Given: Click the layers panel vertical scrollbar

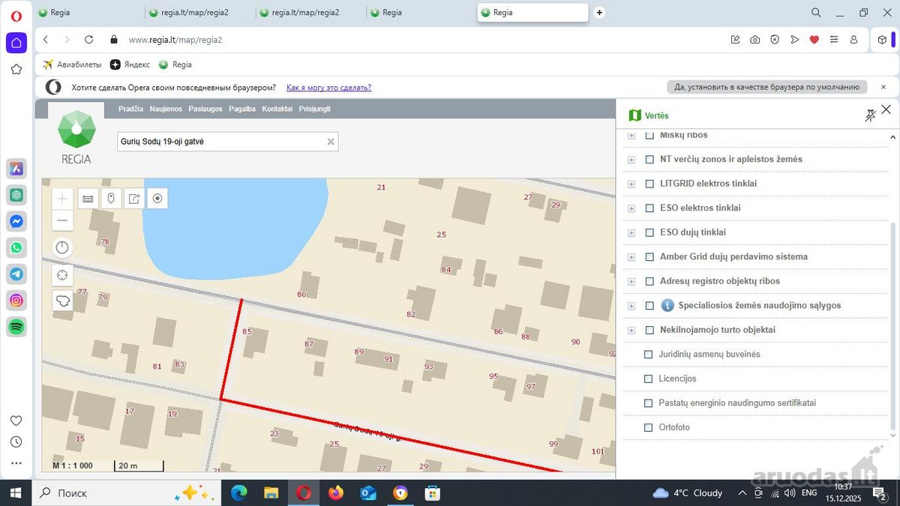Looking at the screenshot, I should [x=892, y=326].
